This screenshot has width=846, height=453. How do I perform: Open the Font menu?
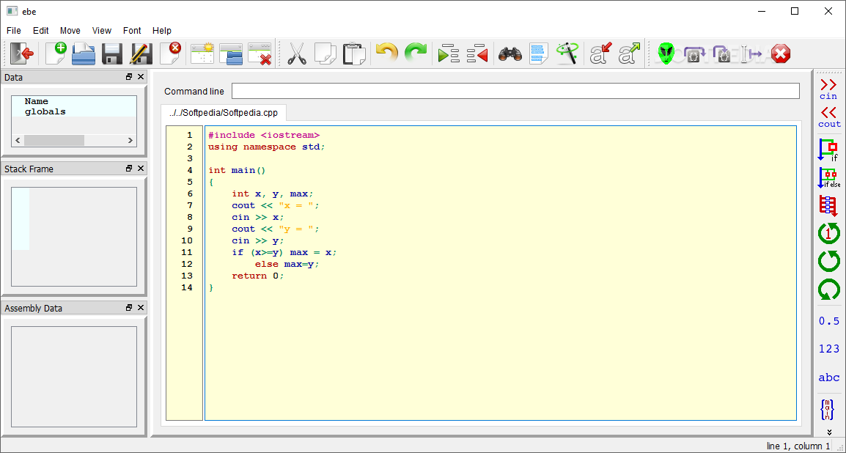pos(132,30)
